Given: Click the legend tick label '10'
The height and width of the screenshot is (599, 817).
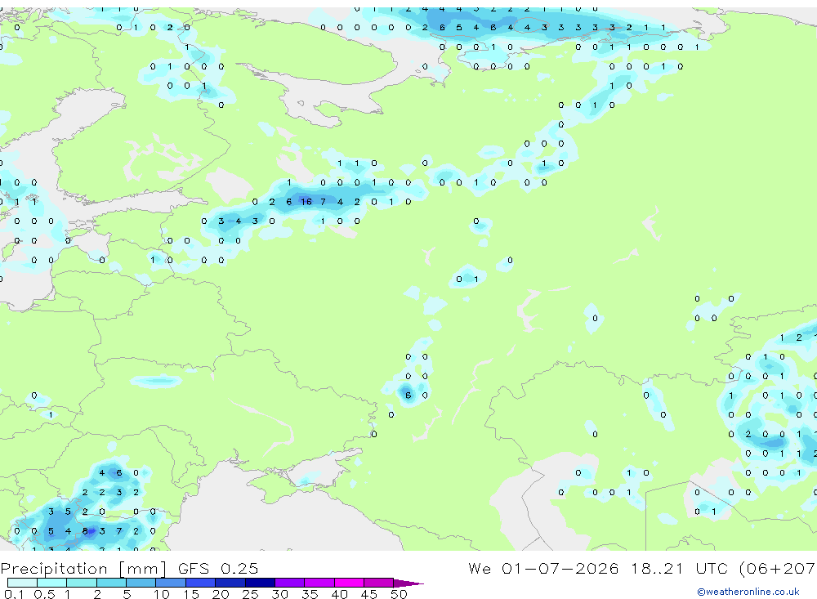Looking at the screenshot, I should pos(162,594).
